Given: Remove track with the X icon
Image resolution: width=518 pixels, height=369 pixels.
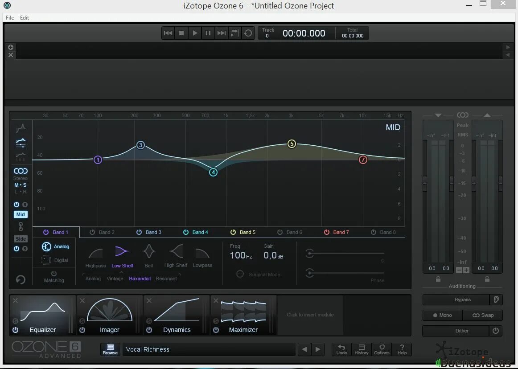Looking at the screenshot, I should pos(11,55).
